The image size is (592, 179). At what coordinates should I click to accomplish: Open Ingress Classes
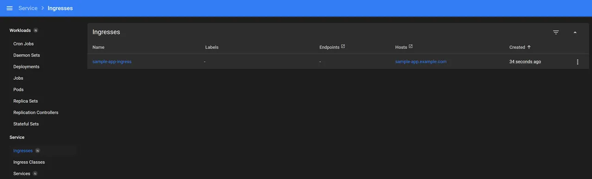tap(29, 162)
